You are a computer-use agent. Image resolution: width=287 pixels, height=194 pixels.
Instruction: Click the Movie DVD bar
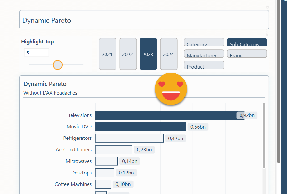coord(140,127)
